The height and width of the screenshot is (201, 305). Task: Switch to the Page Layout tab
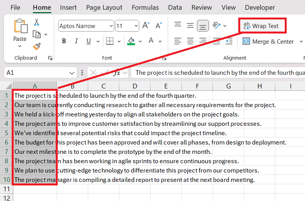click(x=104, y=7)
